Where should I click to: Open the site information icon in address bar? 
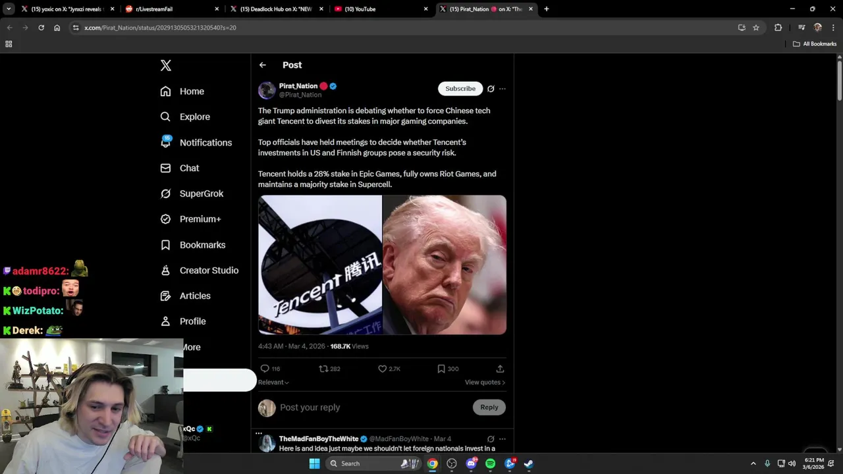pos(76,28)
